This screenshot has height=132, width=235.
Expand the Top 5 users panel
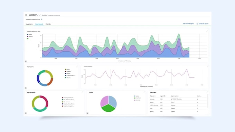point(207,92)
